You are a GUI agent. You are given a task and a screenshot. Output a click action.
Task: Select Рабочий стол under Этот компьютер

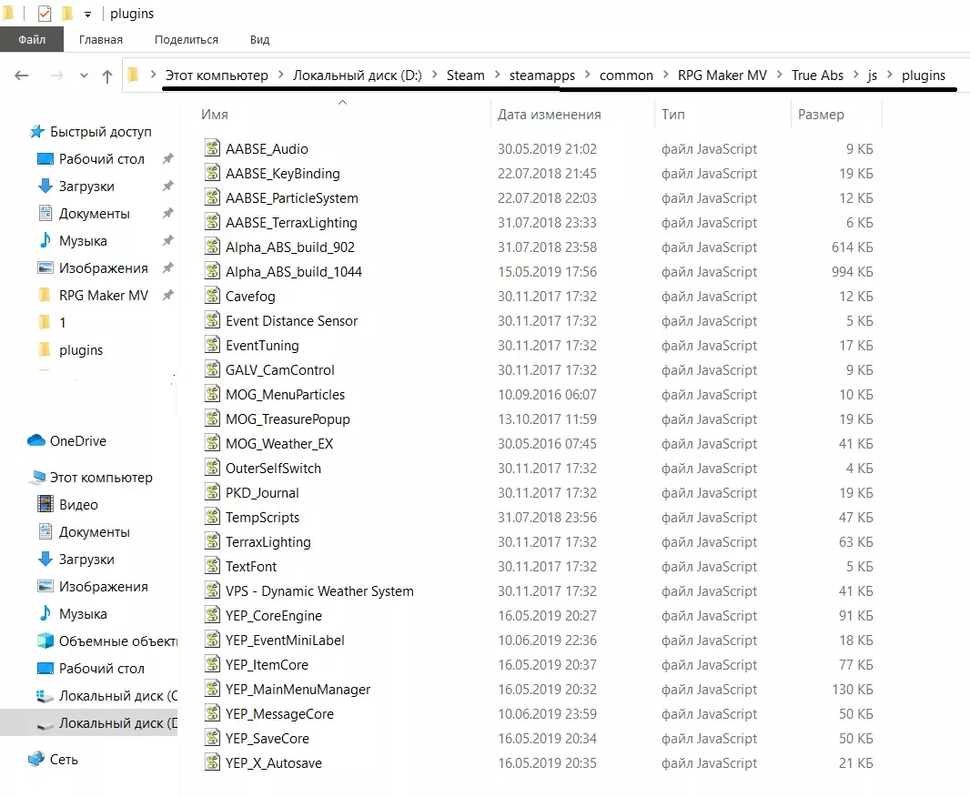(x=101, y=669)
